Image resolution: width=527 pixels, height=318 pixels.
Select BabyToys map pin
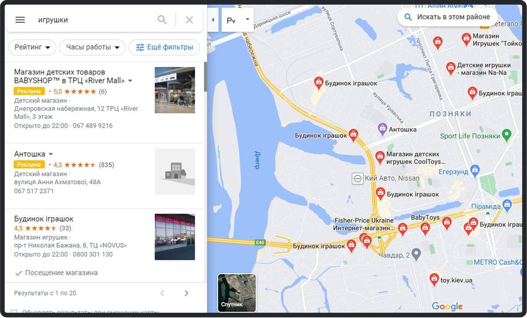tap(425, 228)
